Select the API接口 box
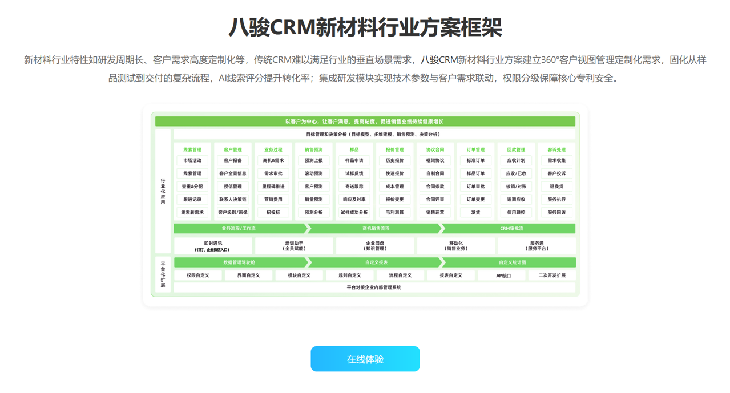 503,275
